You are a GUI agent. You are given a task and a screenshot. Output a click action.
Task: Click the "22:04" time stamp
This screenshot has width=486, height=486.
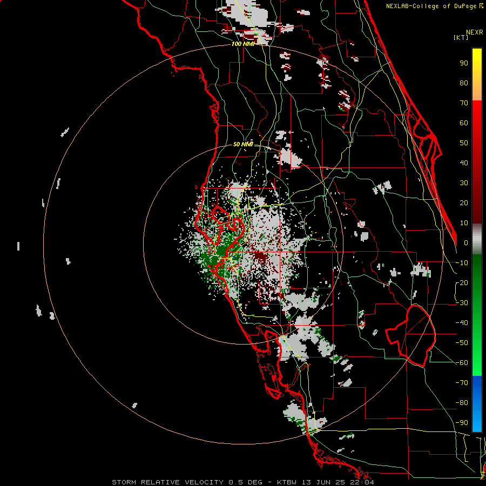pos(363,482)
